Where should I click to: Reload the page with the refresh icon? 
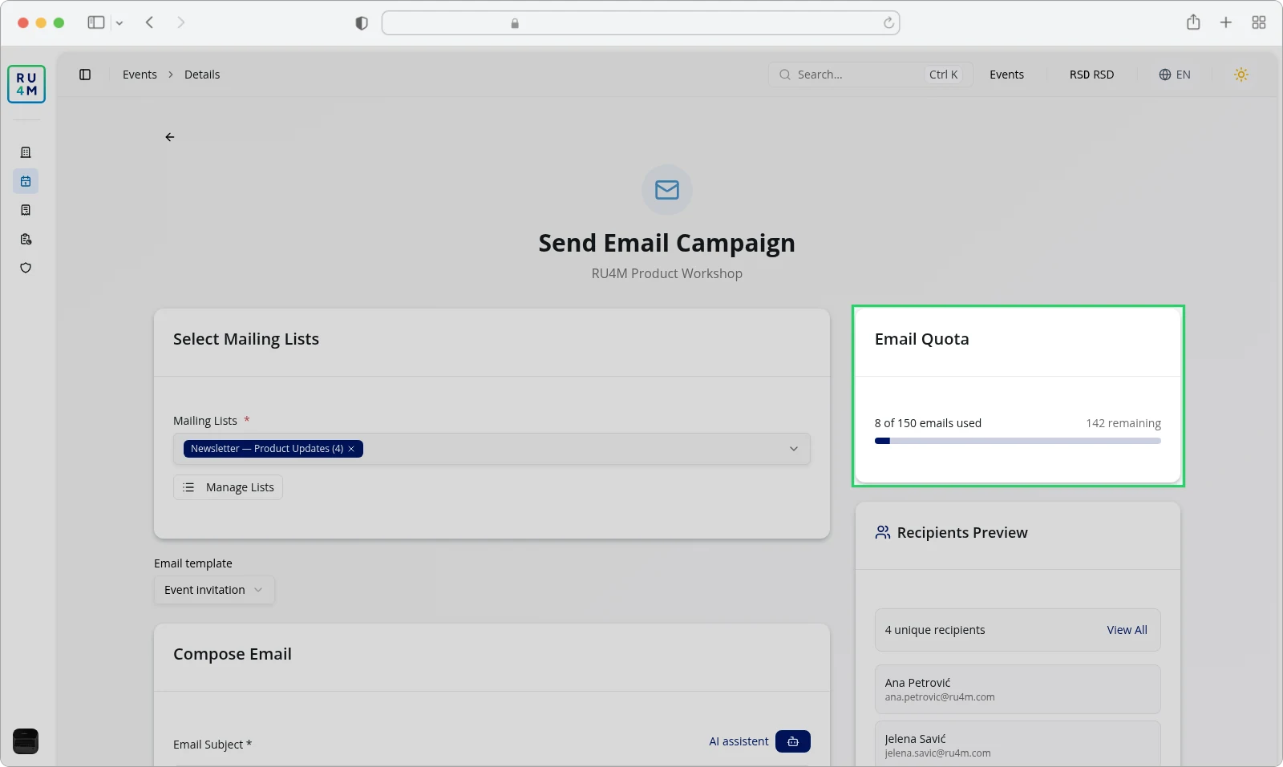tap(888, 23)
